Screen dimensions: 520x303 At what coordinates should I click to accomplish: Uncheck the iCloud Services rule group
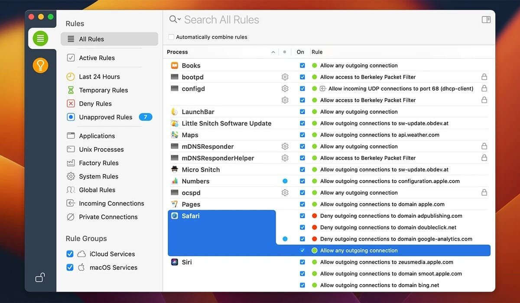70,254
